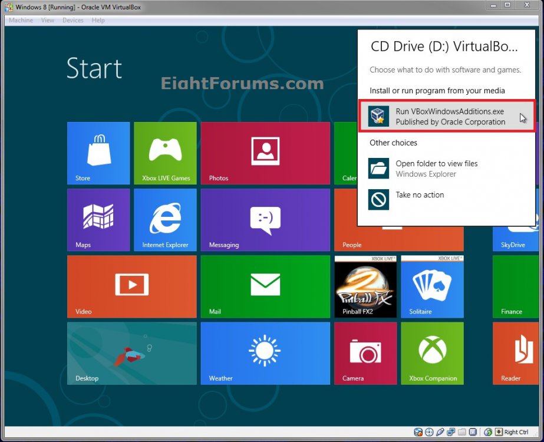Open the Mail tile
Image resolution: width=544 pixels, height=442 pixels.
[x=265, y=286]
